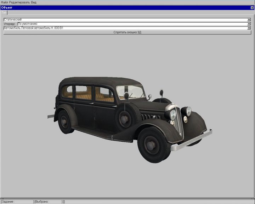Open the Редактировать menu

[19, 2]
